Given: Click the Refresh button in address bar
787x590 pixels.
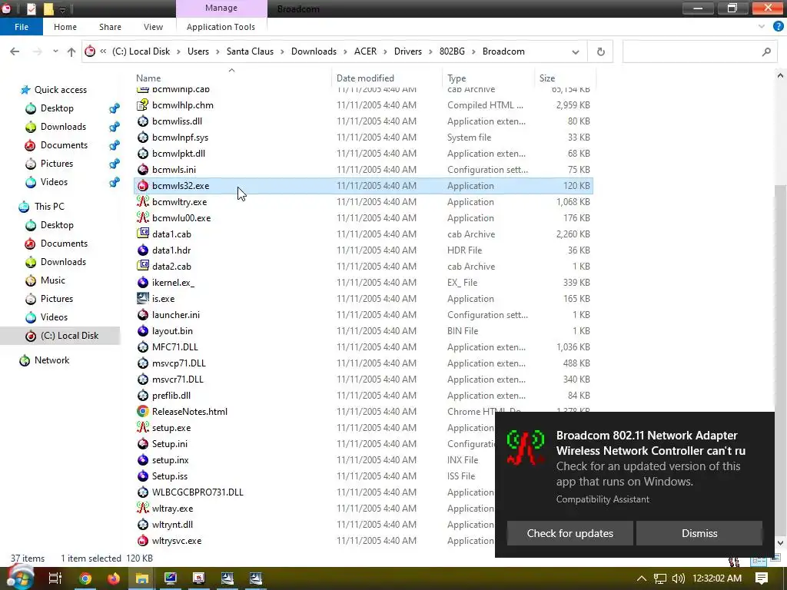Looking at the screenshot, I should coord(600,51).
